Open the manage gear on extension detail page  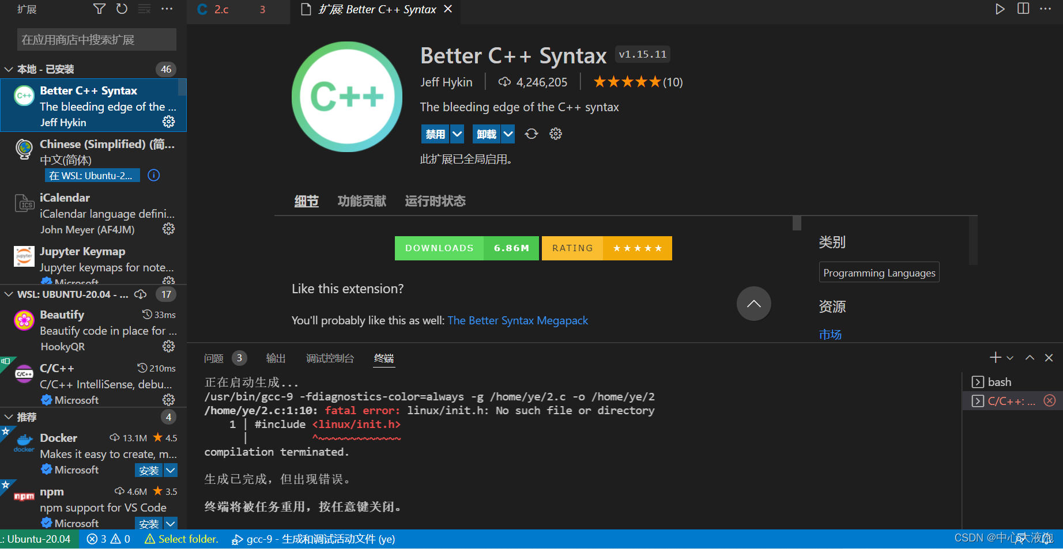(x=556, y=134)
